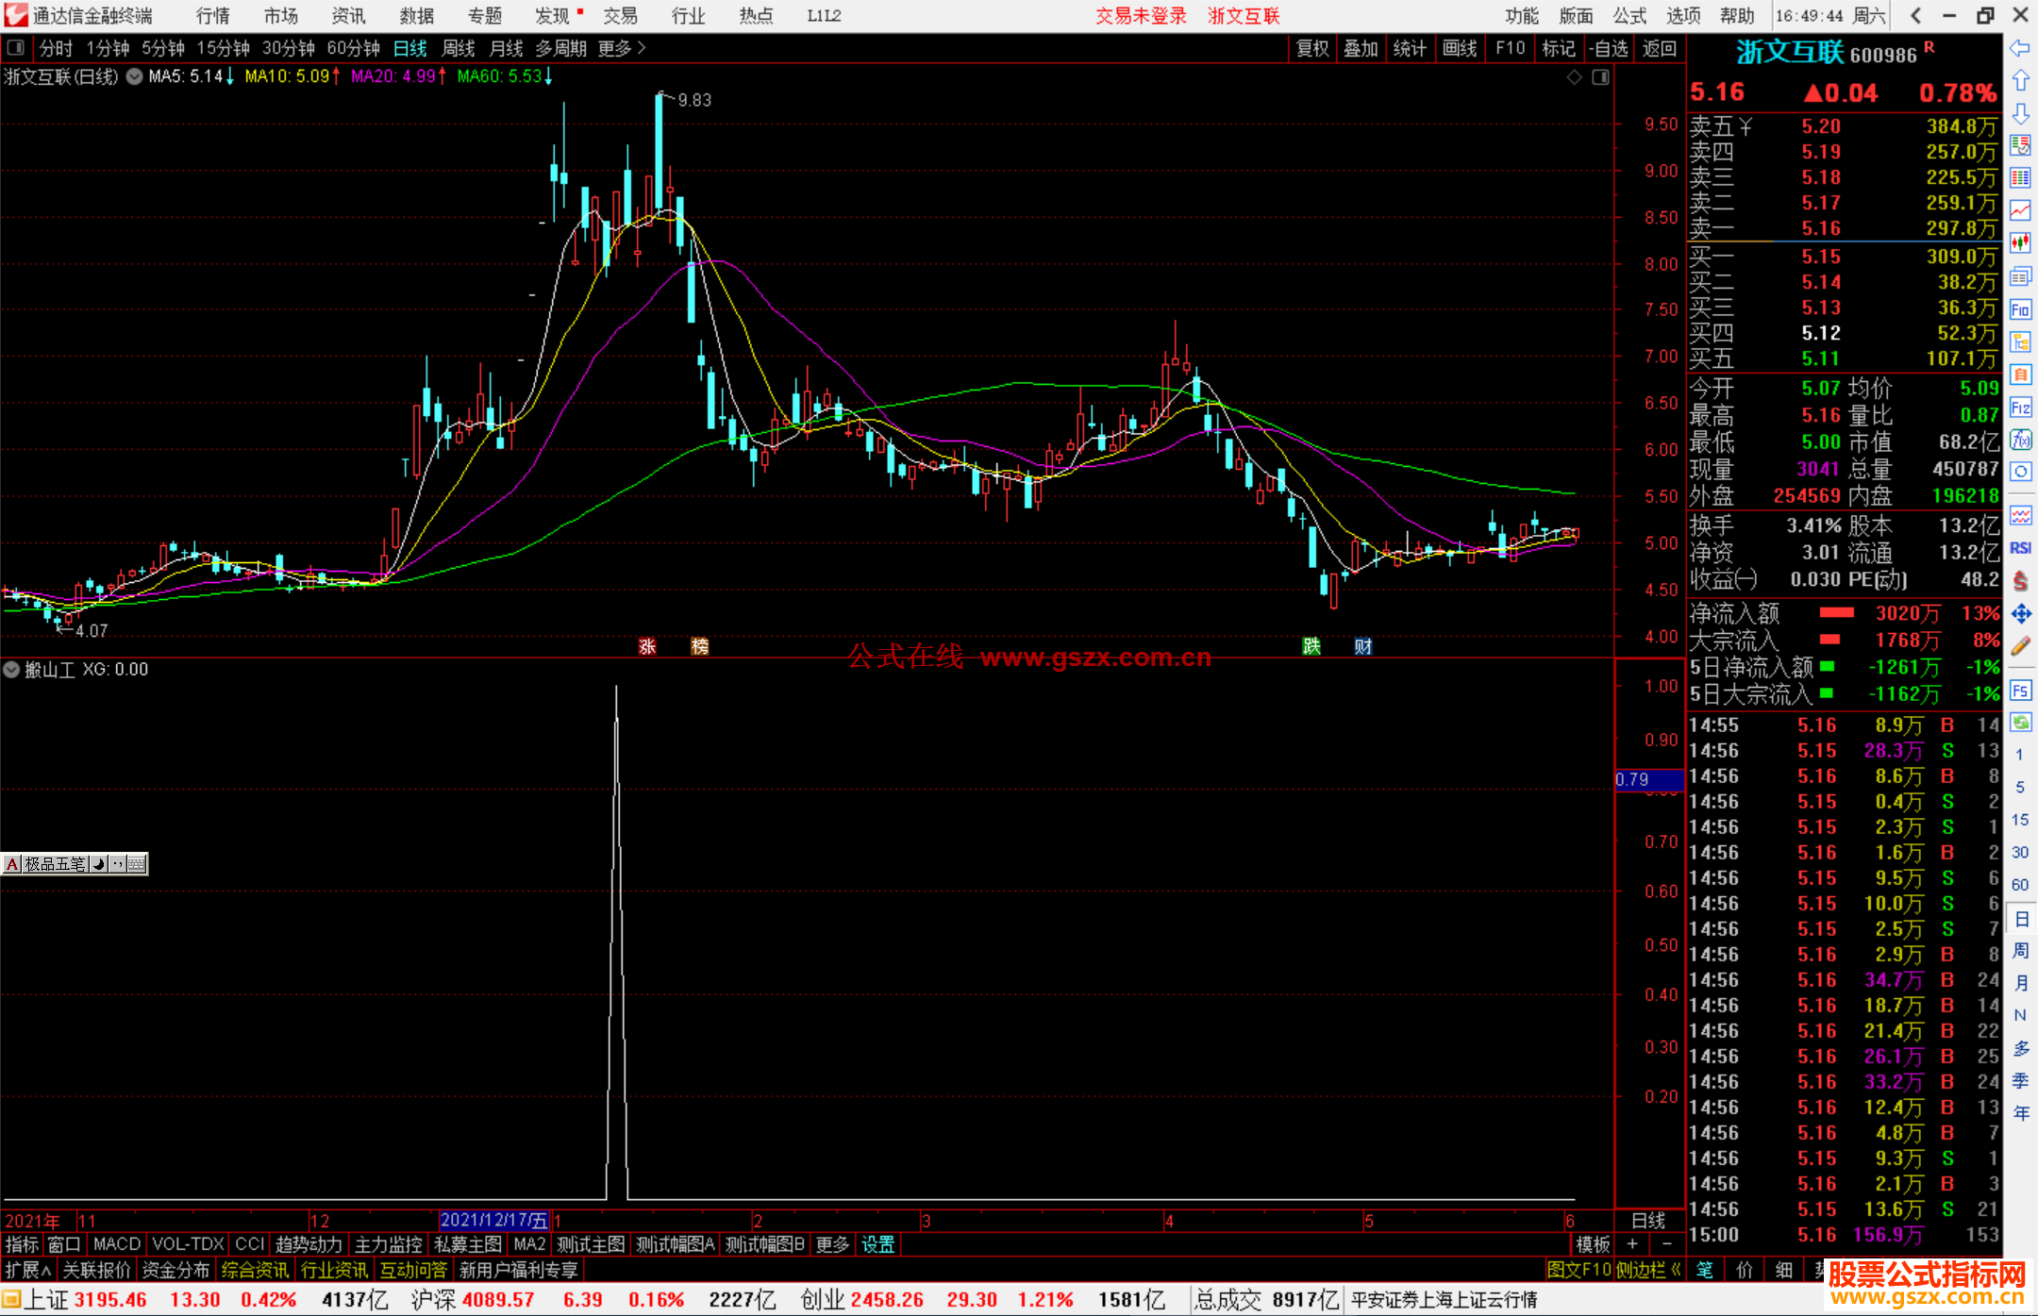2038x1316 pixels.
Task: Open the 功能 menu
Action: (1522, 16)
